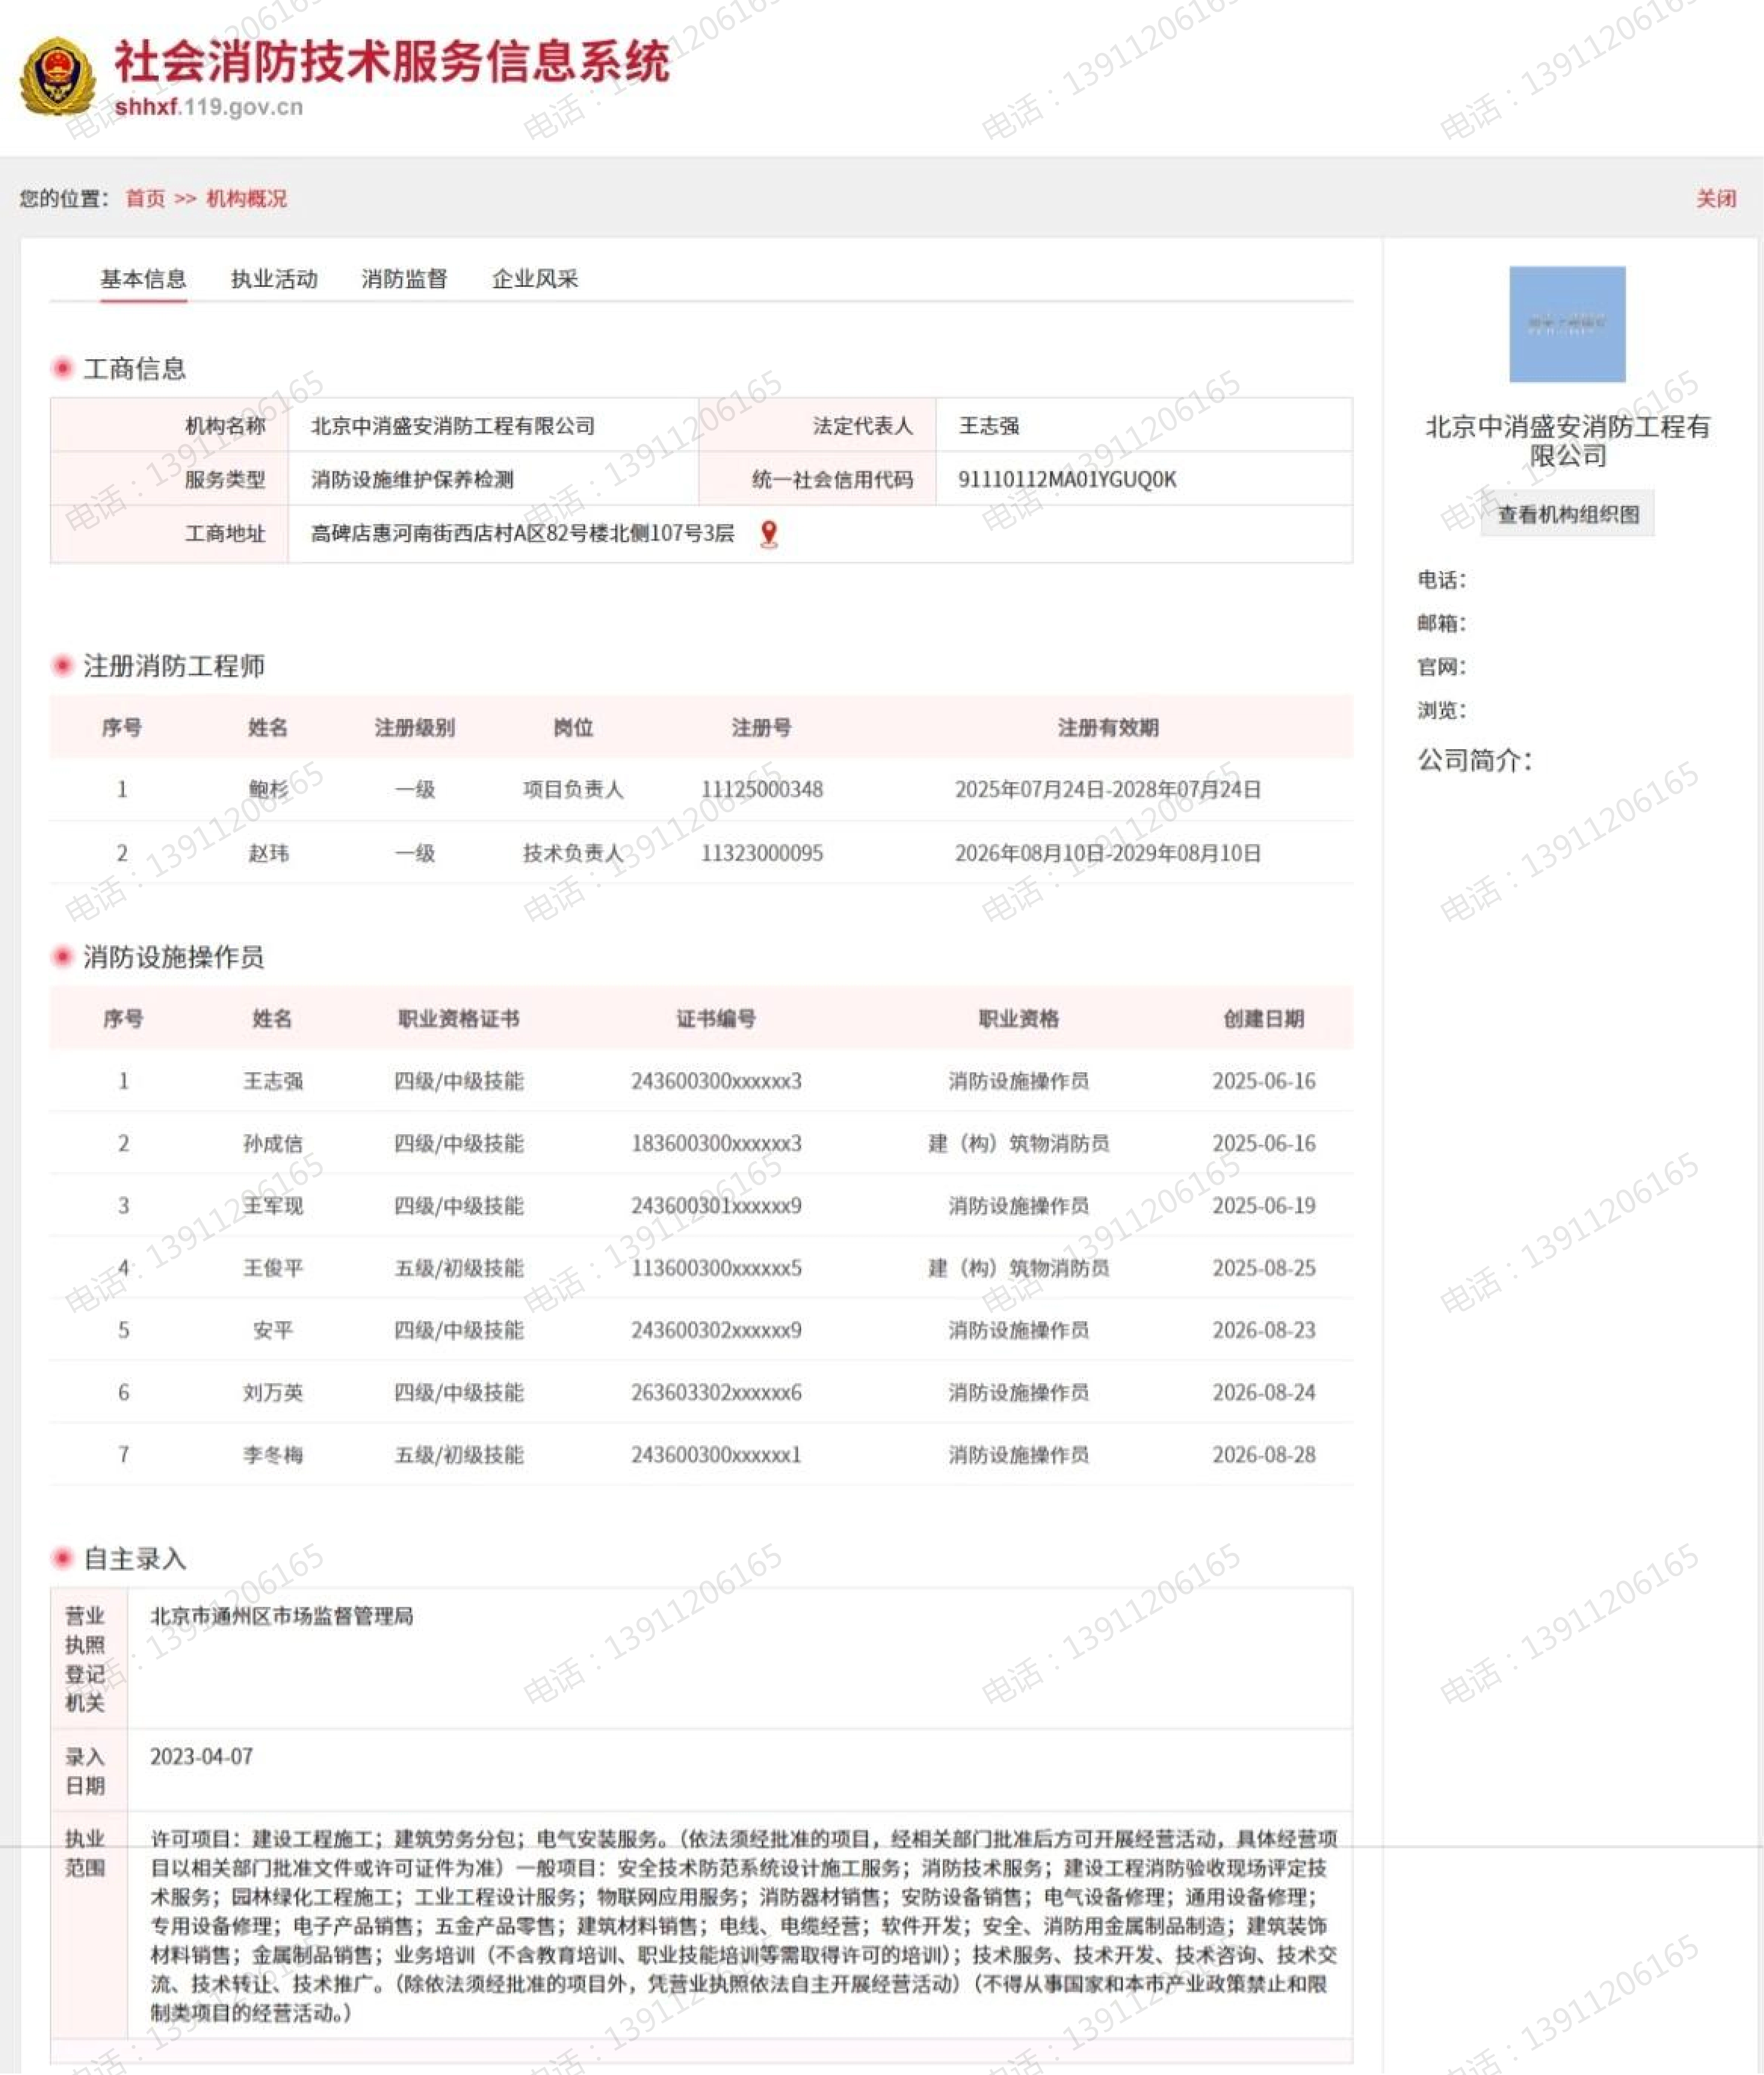Select registration number 11323000095
Viewport: 1764px width, 2075px height.
[x=762, y=853]
